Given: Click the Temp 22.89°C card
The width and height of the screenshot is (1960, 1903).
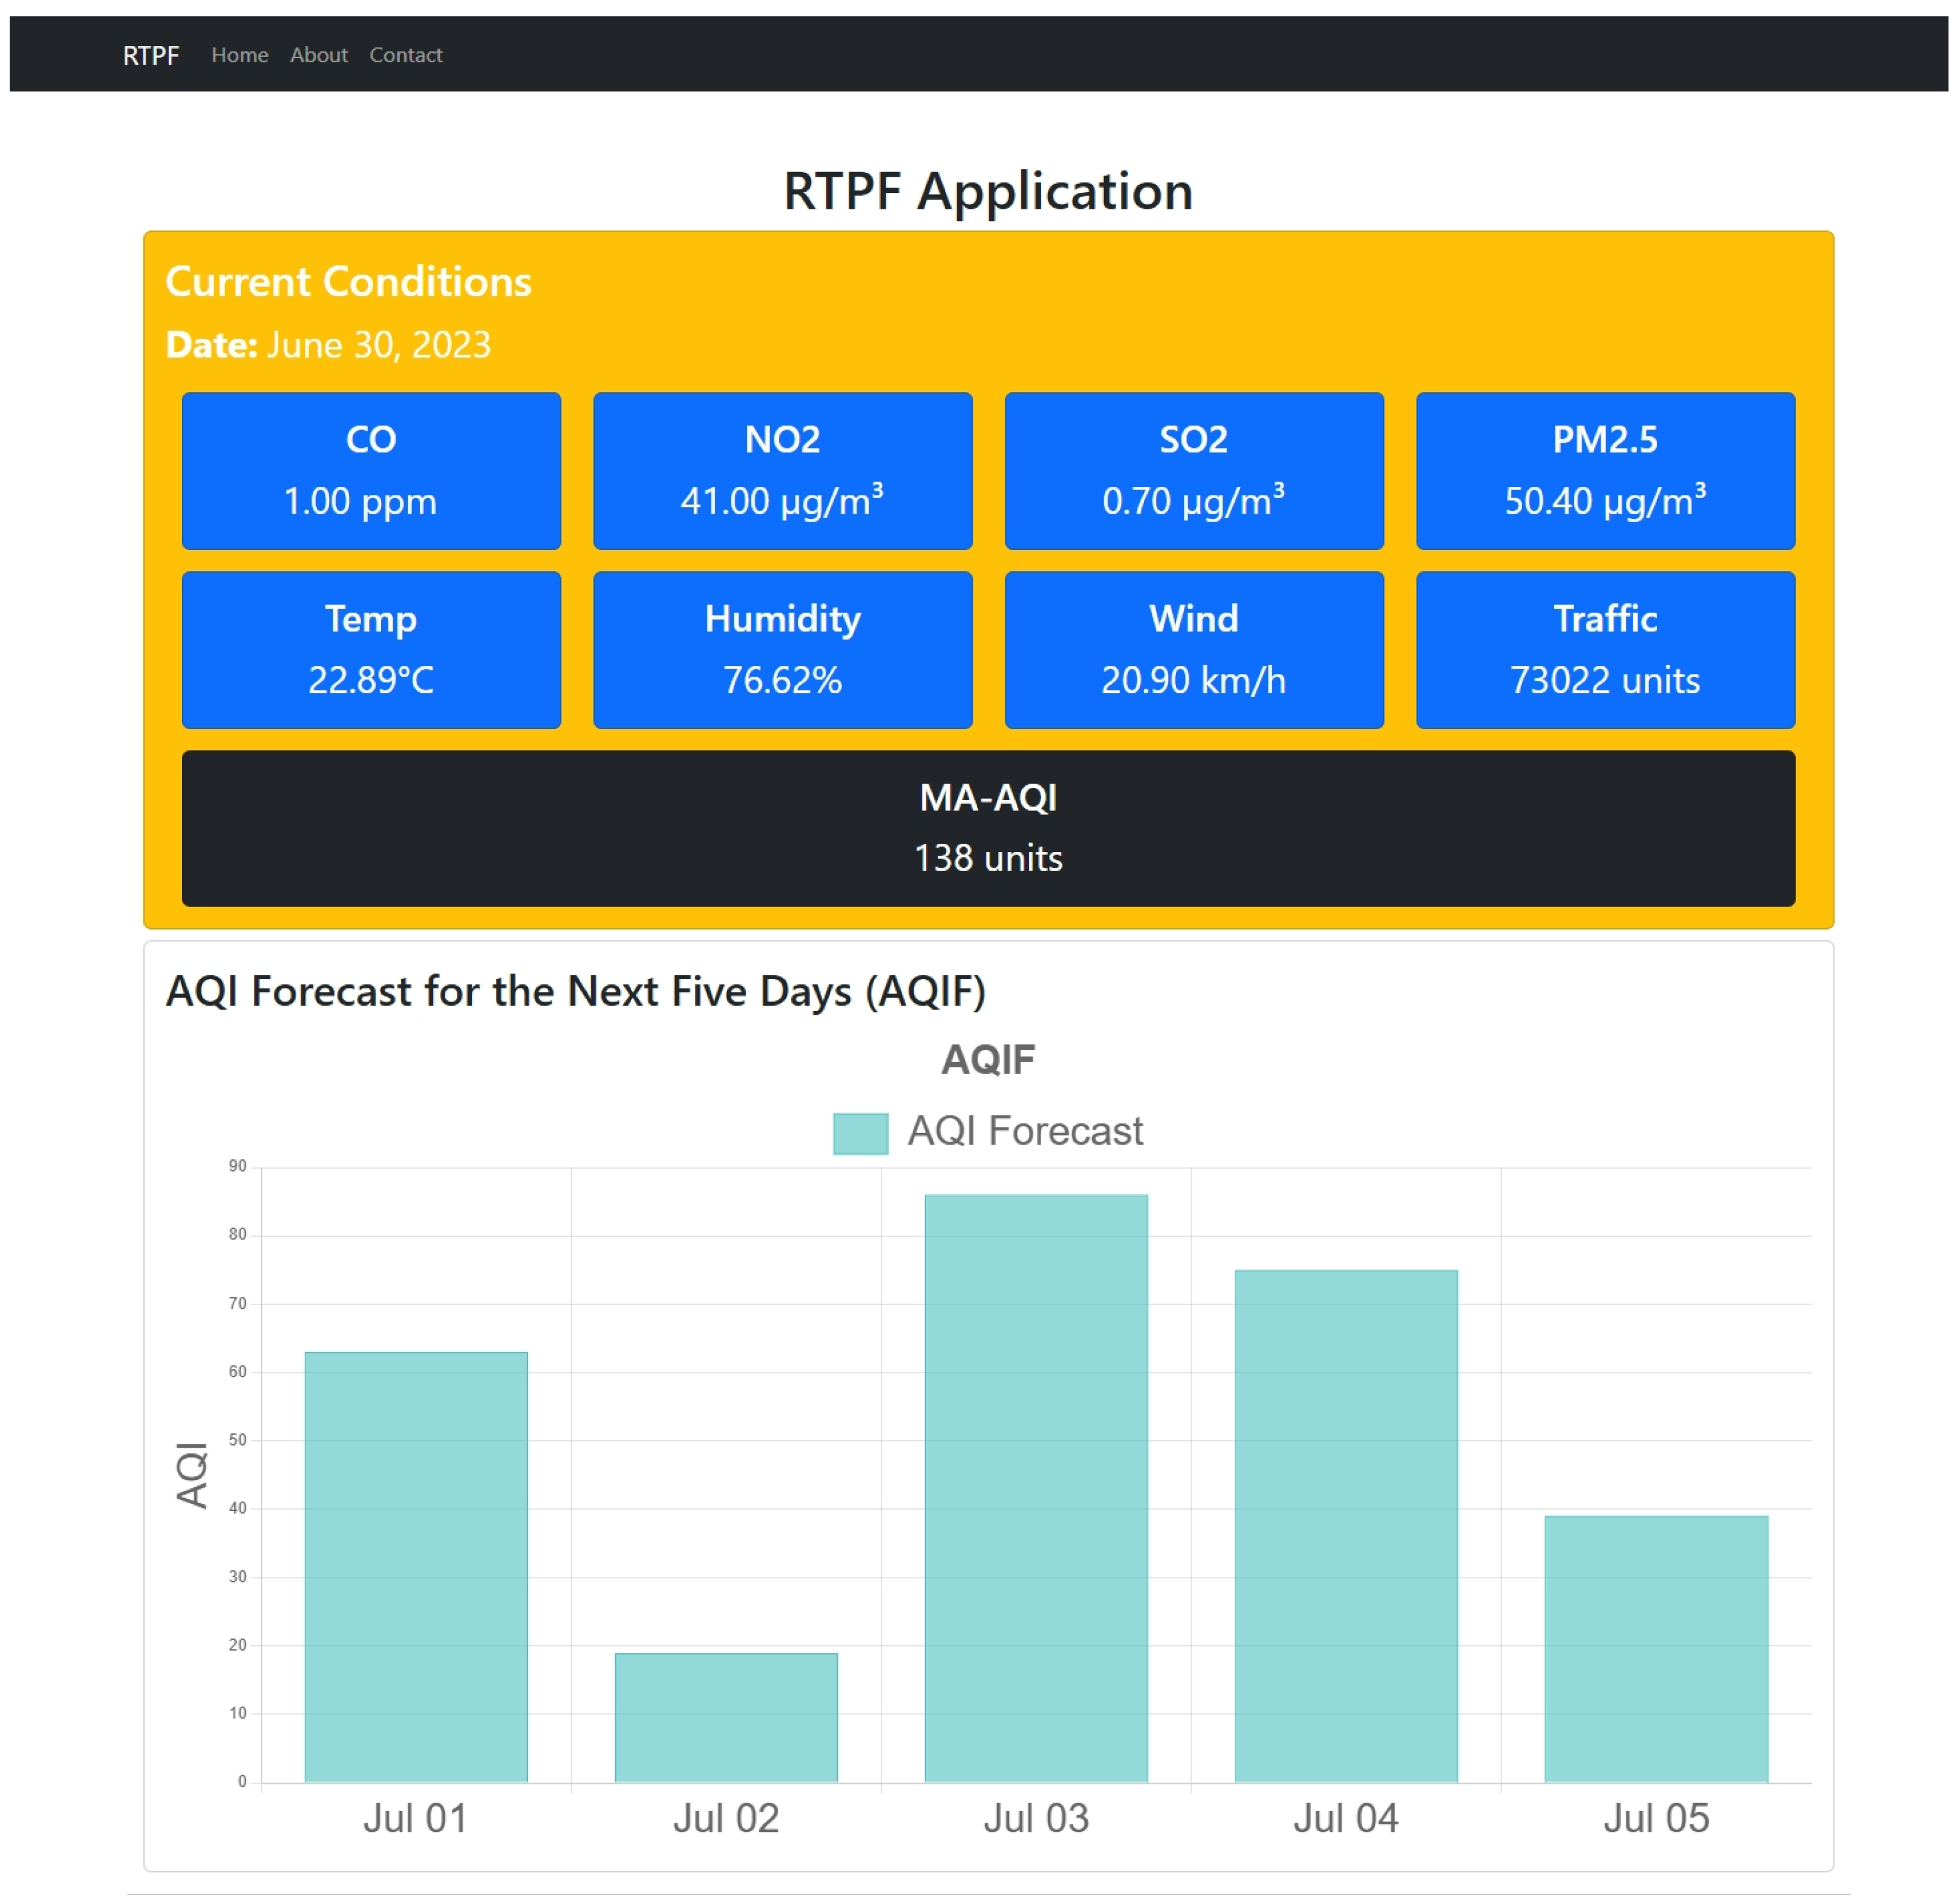Looking at the screenshot, I should (x=371, y=649).
